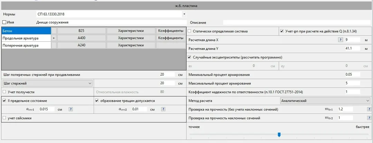373x143 pixels.
Task: Click the точнее/быстрее slider handle
Action: (279, 134)
